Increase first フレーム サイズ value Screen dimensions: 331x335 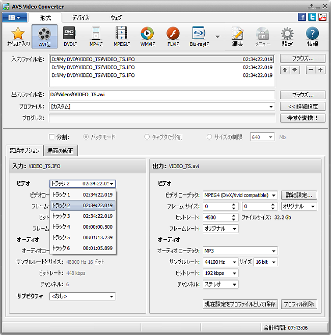click(x=234, y=204)
